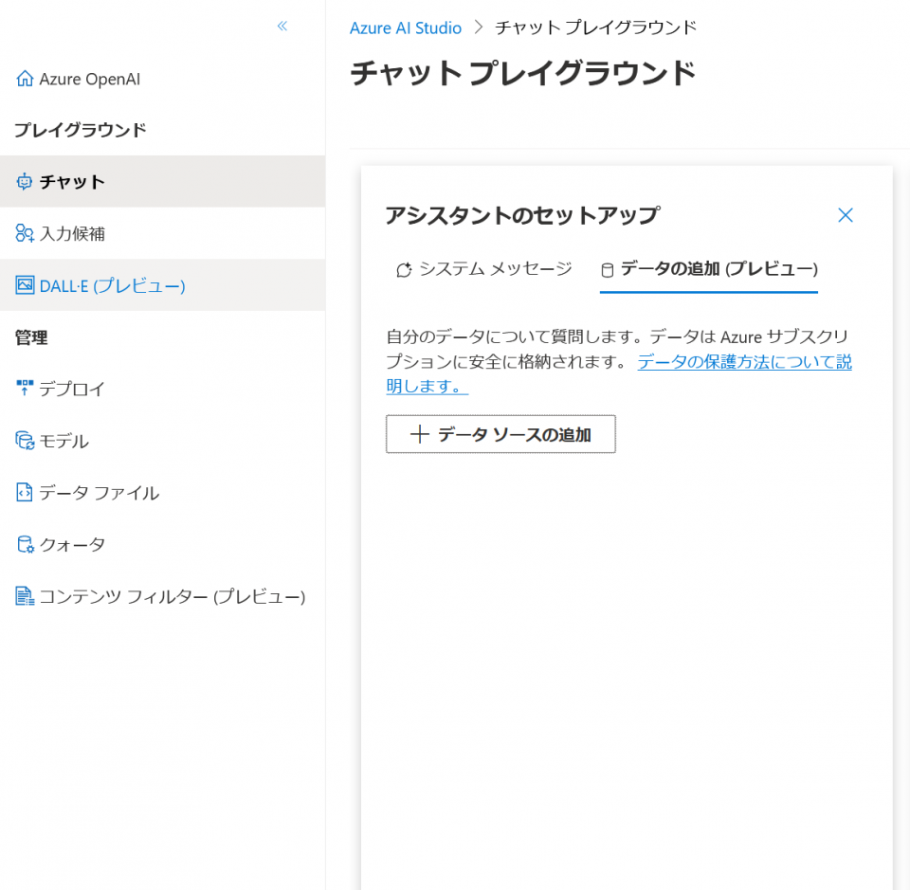
Task: Select the デプロイ icon
Action: [27, 389]
